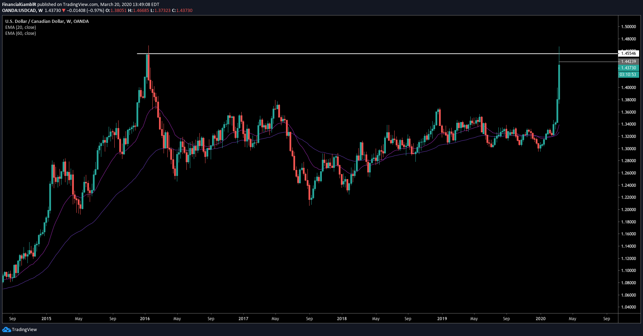Select the EMA (60, close) indicator label
This screenshot has height=336, width=643.
tap(20, 33)
